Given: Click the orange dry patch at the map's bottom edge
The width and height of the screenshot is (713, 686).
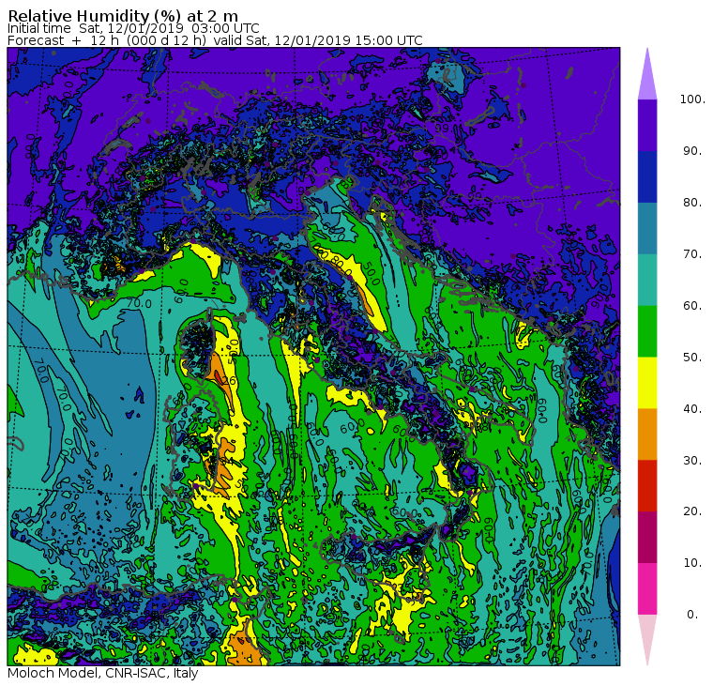Looking at the screenshot, I should [246, 650].
